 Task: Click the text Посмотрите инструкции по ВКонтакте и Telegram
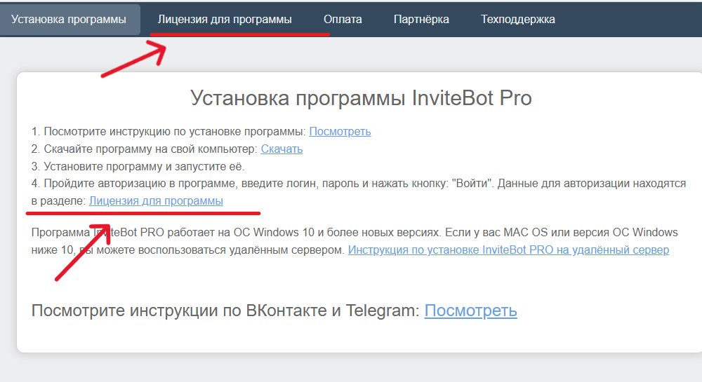(x=225, y=311)
